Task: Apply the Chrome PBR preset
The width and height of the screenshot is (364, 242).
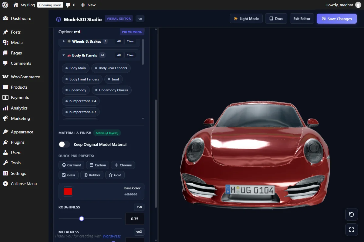Action: pos(123,165)
